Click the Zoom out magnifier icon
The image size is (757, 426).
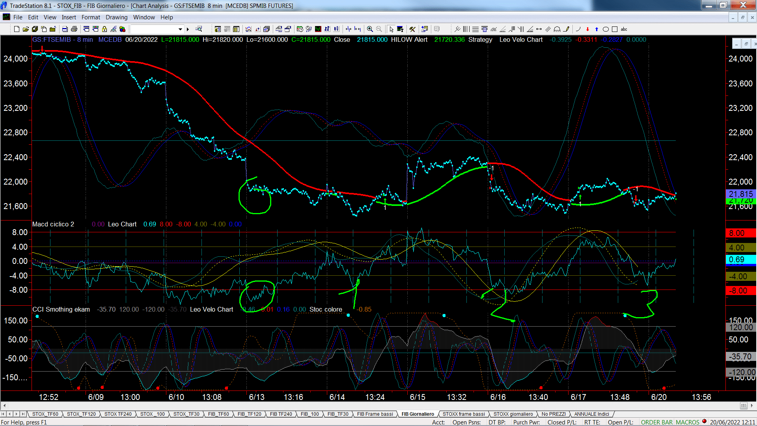[379, 29]
